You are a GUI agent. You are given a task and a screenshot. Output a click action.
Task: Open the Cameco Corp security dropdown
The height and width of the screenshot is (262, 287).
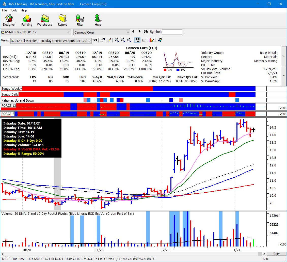point(102,32)
